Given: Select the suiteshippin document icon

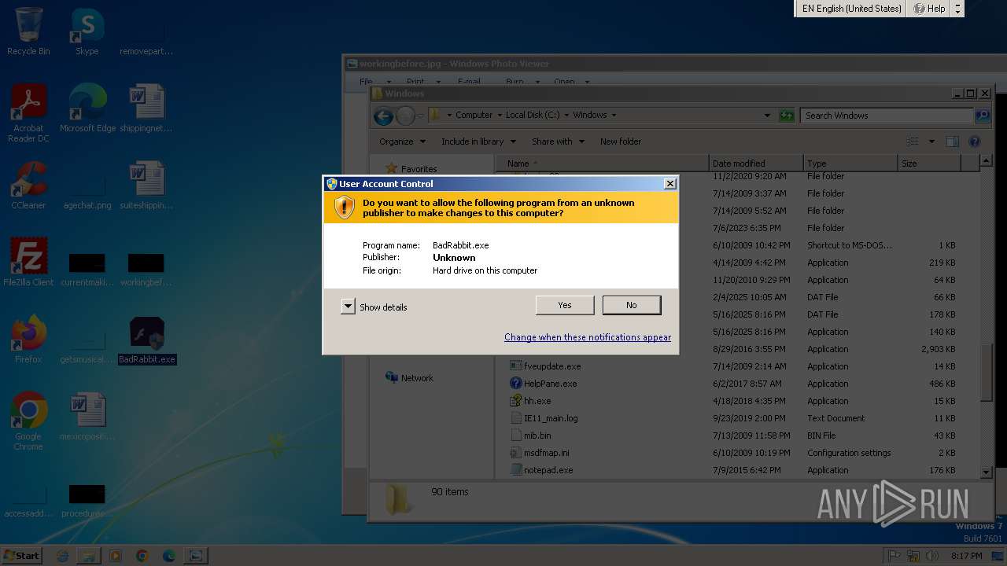Looking at the screenshot, I should click(x=146, y=186).
